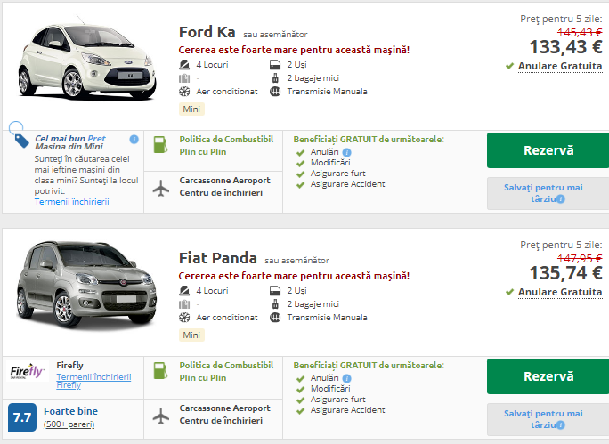The image size is (609, 444).
Task: Click fuel pump icon in Ford Ka listing
Action: coord(159,145)
